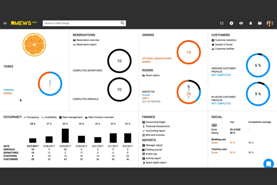This screenshot has height=185, width=277.
Task: Click the Posting journal icon
Action: (x=144, y=150)
